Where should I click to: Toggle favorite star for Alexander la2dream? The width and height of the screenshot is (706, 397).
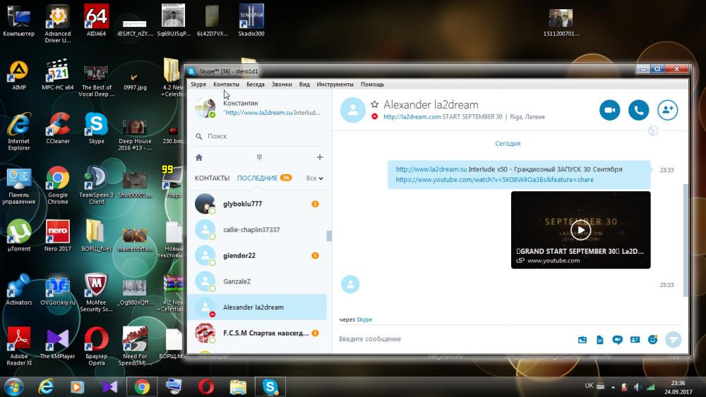click(x=375, y=104)
